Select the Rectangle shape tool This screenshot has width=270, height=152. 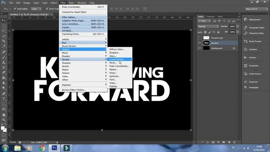4,109
